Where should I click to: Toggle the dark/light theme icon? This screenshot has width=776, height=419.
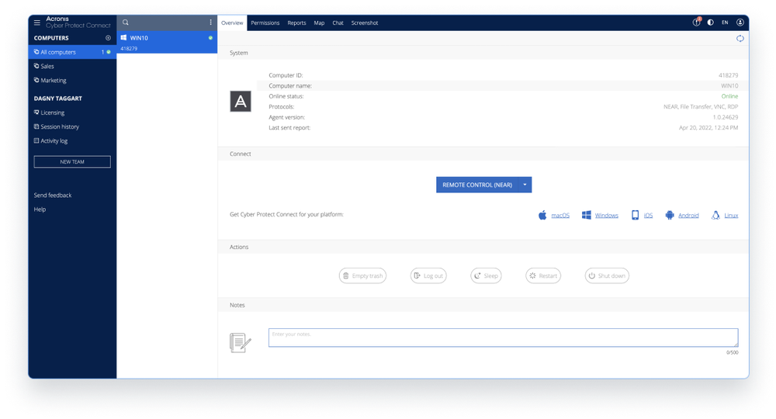710,23
